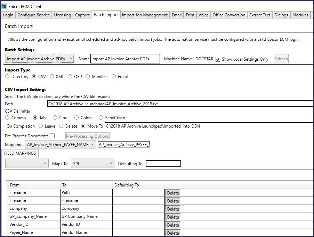Click the Epicor ECM Client app icon

4,6
